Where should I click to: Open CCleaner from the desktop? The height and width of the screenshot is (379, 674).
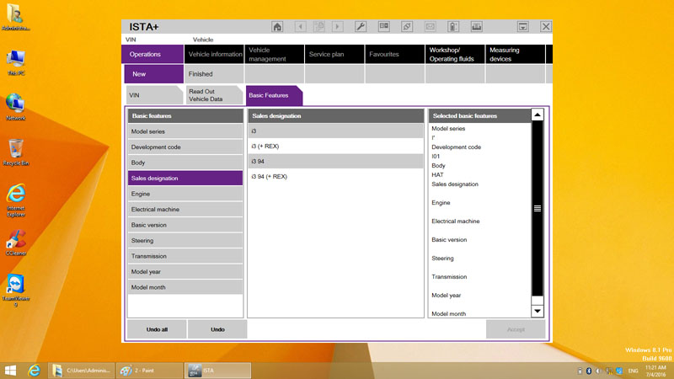coord(14,240)
